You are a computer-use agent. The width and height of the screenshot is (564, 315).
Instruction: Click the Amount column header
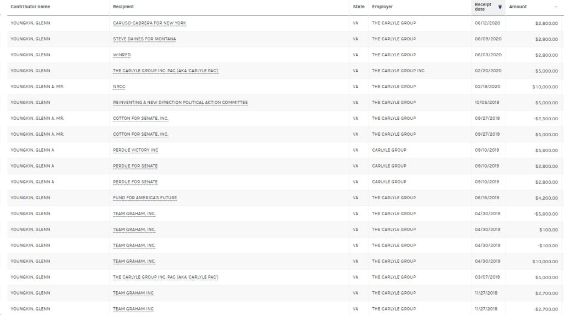[x=518, y=7]
